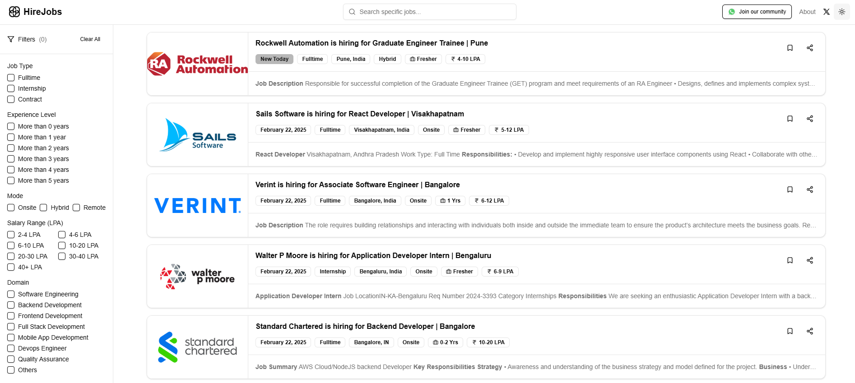
Task: Open the Rockwell Automation logo thumbnail
Action: (x=197, y=64)
